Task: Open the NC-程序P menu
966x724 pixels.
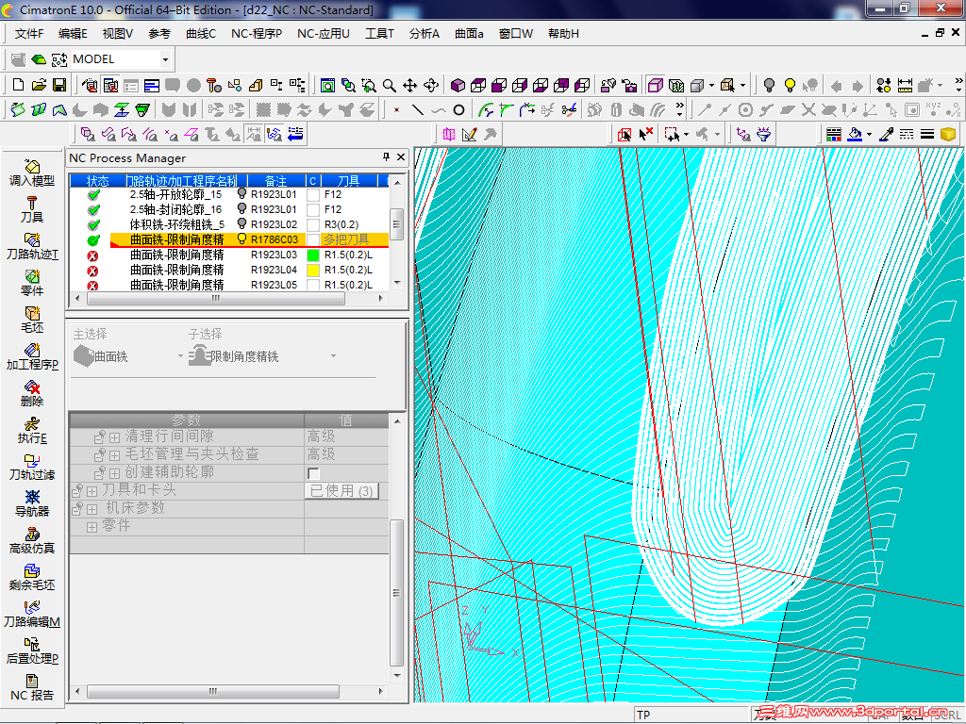Action: [x=256, y=33]
